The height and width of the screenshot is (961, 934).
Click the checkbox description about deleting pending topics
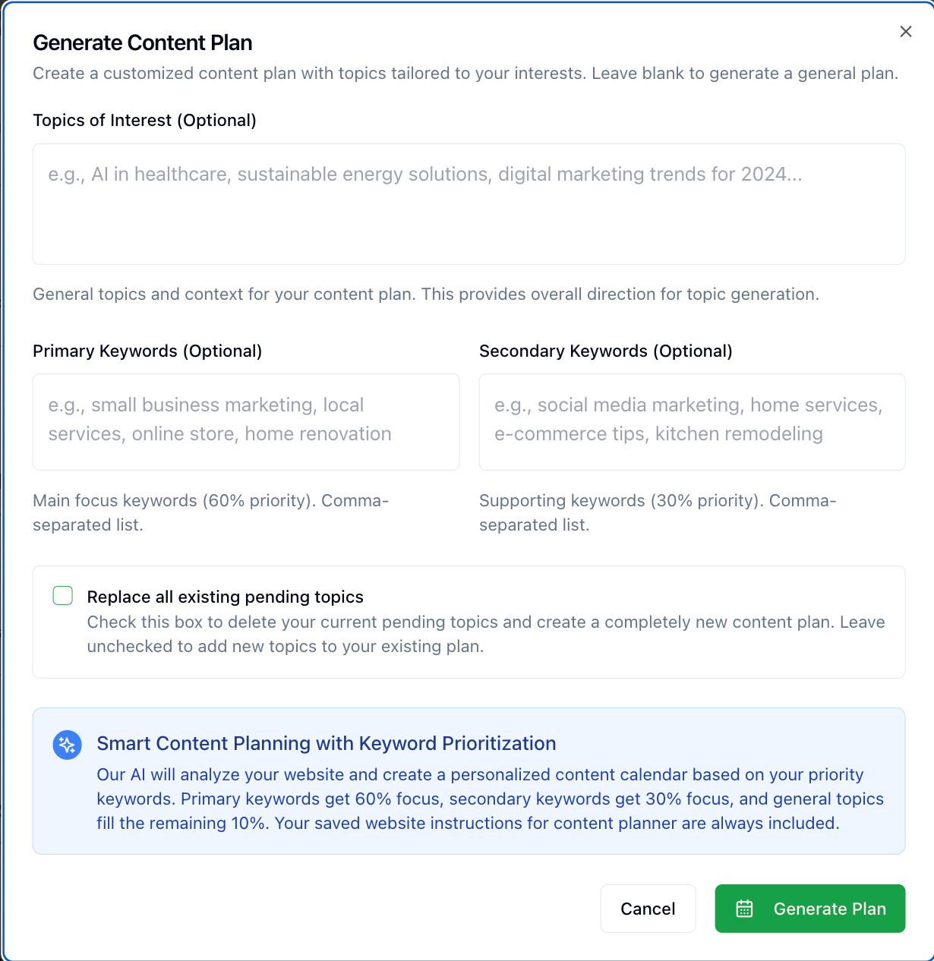(x=485, y=634)
